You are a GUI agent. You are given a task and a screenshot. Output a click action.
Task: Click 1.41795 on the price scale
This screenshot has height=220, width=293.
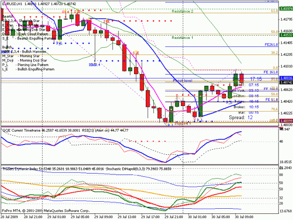pos(286,19)
